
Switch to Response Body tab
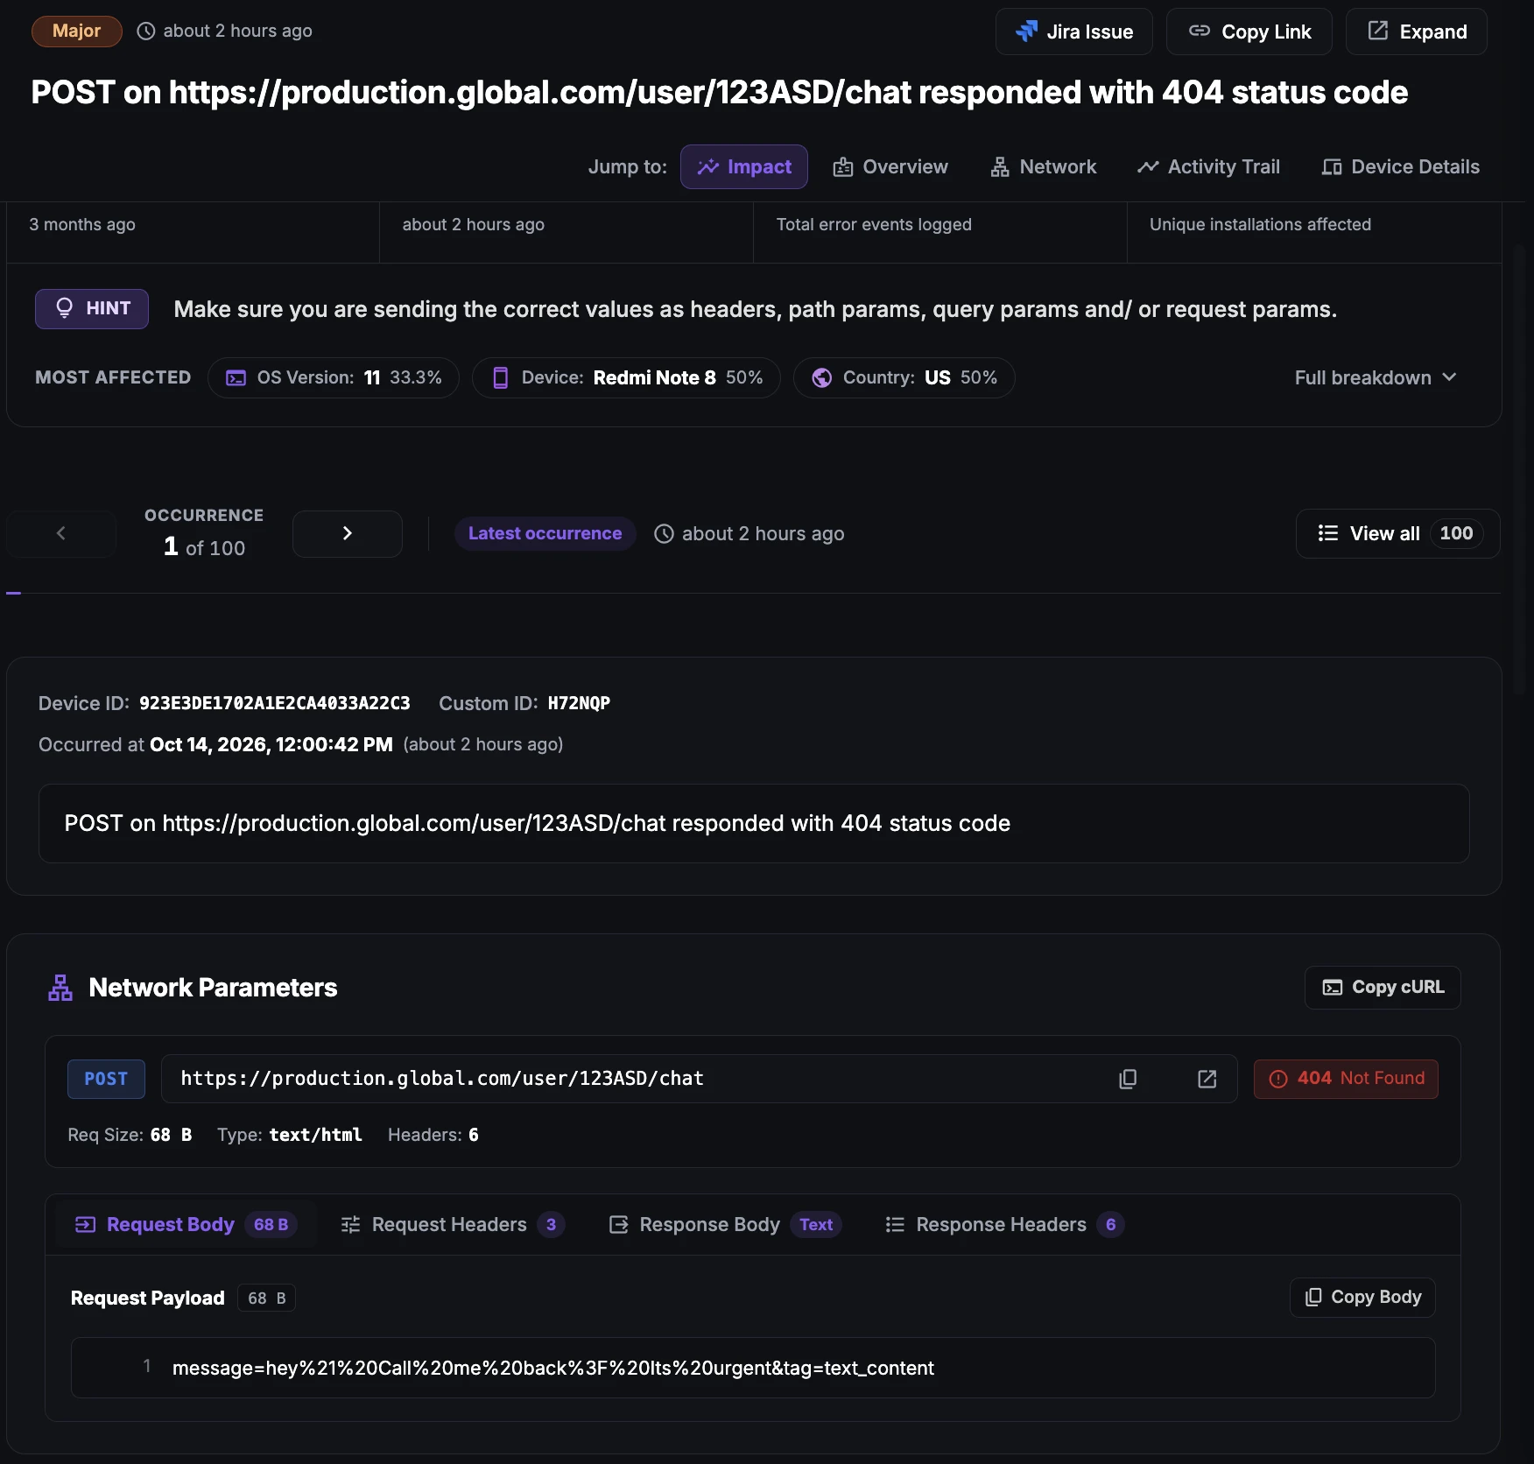[725, 1224]
